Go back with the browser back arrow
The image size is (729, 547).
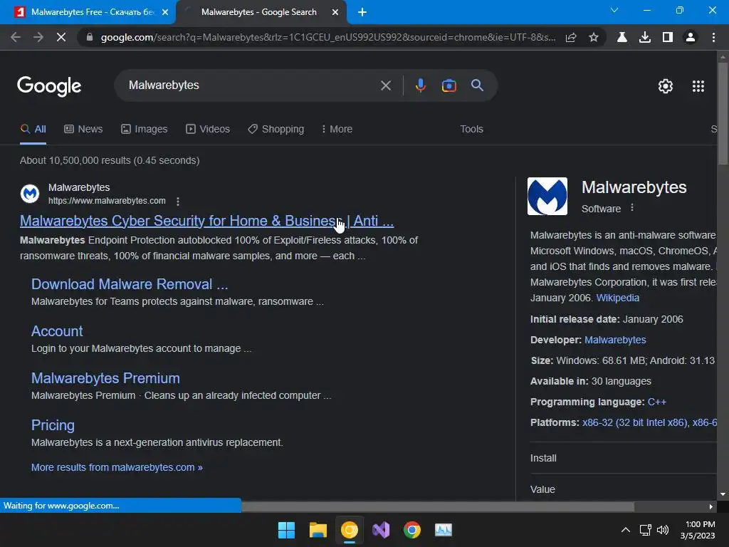point(16,37)
